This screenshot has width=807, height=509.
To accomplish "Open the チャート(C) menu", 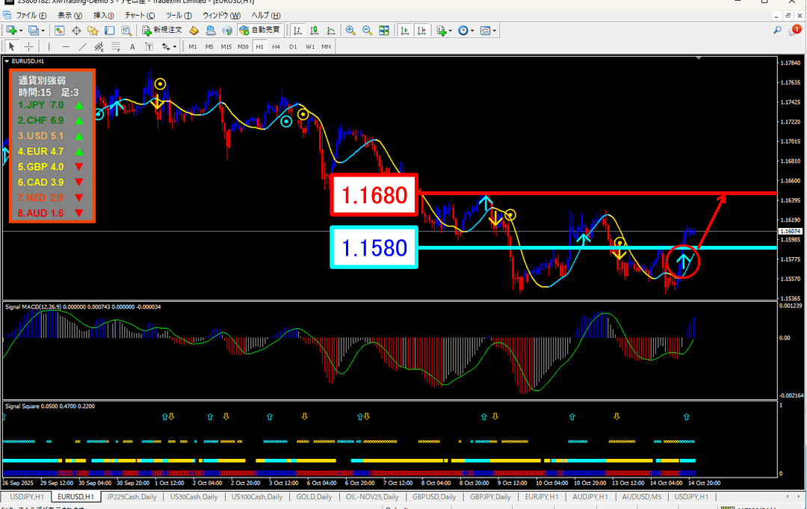I will click(140, 15).
